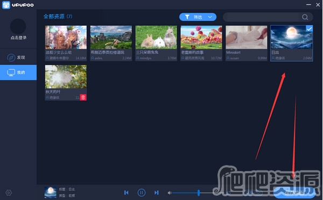Skip to the previous wallpaper
323x200 pixels.
click(x=127, y=192)
